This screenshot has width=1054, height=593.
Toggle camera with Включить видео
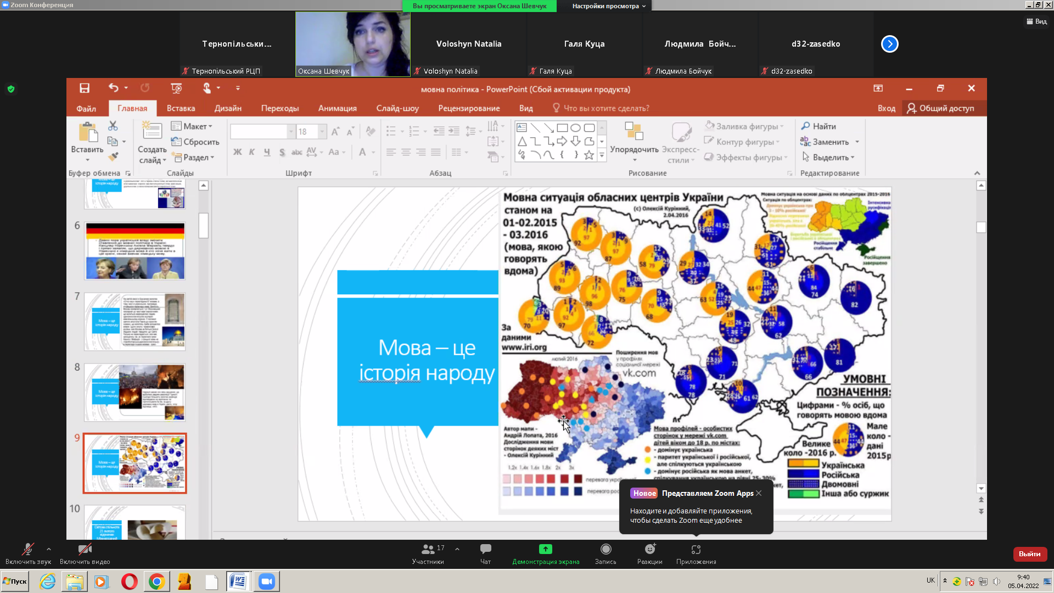[85, 550]
